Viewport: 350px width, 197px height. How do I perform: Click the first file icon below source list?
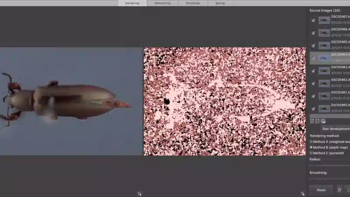pos(312,121)
